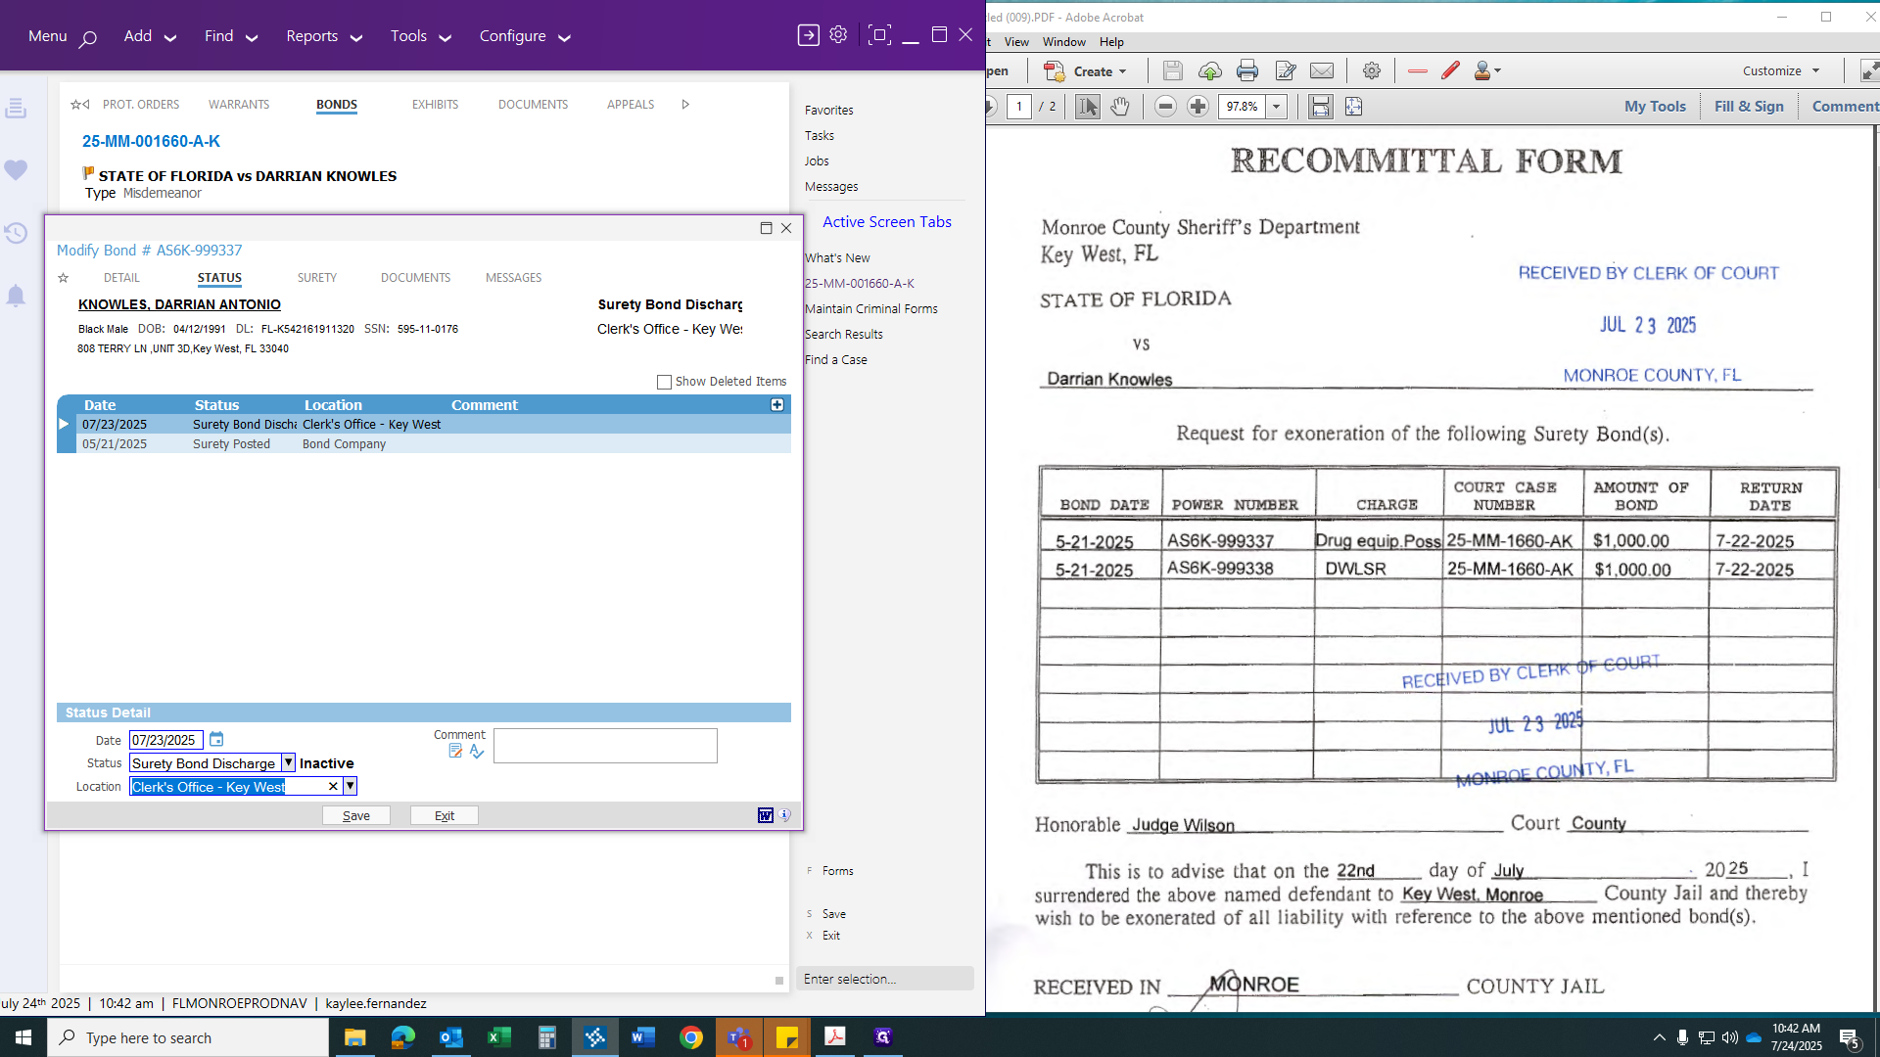Enable the Show Deleted Items checkbox

[x=664, y=382]
